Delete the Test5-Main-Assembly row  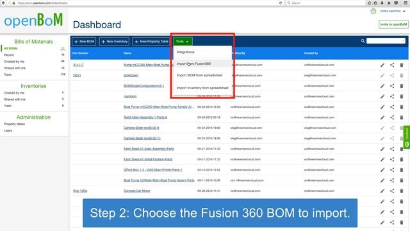(x=402, y=117)
